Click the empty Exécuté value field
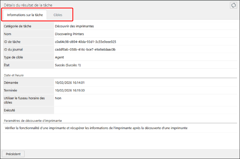Viewport: 240px width, 159px height. (145, 110)
